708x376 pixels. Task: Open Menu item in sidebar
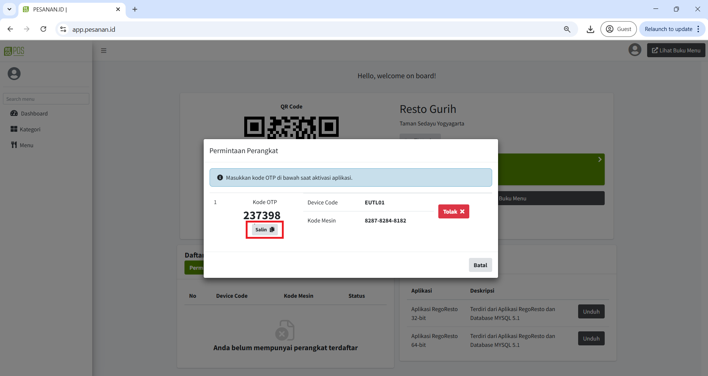pyautogui.click(x=26, y=145)
